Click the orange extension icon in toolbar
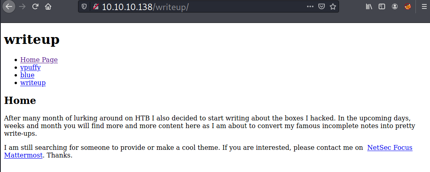 [408, 6]
